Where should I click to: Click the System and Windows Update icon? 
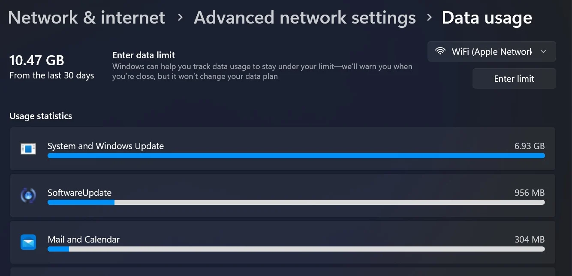28,149
